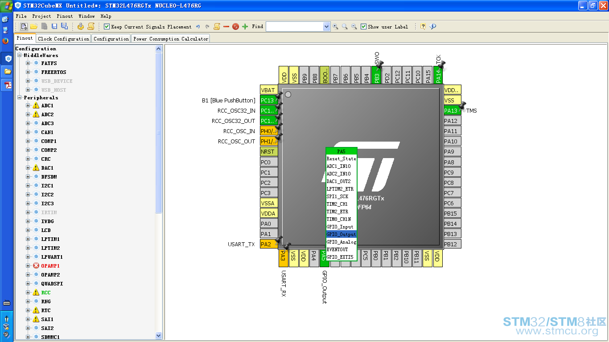
Task: Toggle Keep Current Signals Placement checkbox
Action: pyautogui.click(x=107, y=27)
